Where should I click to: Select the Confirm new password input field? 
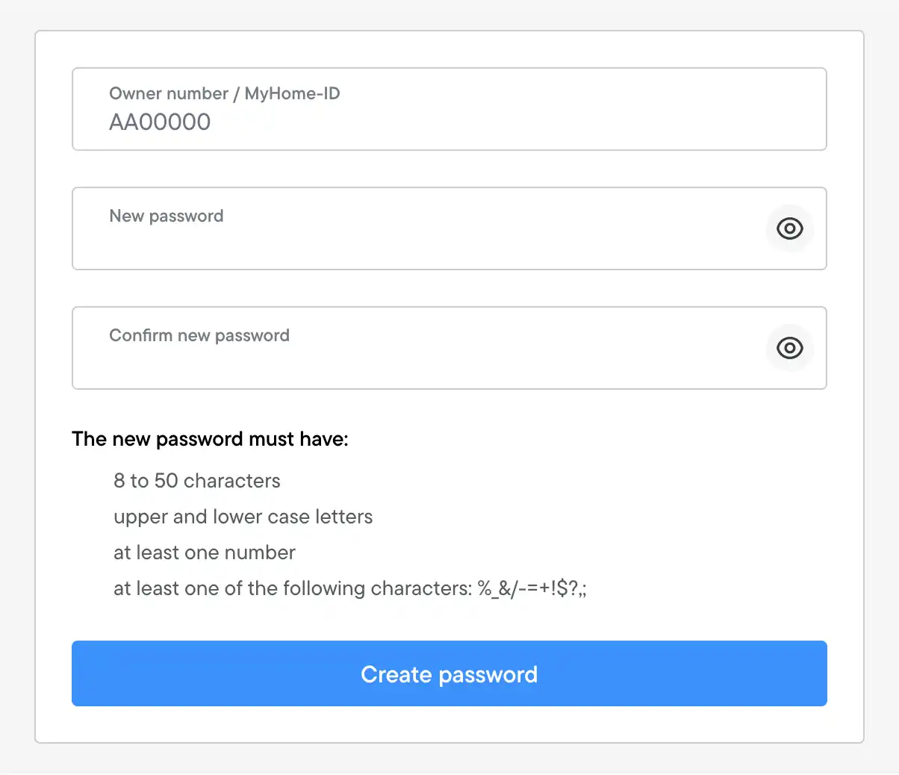tap(418, 358)
